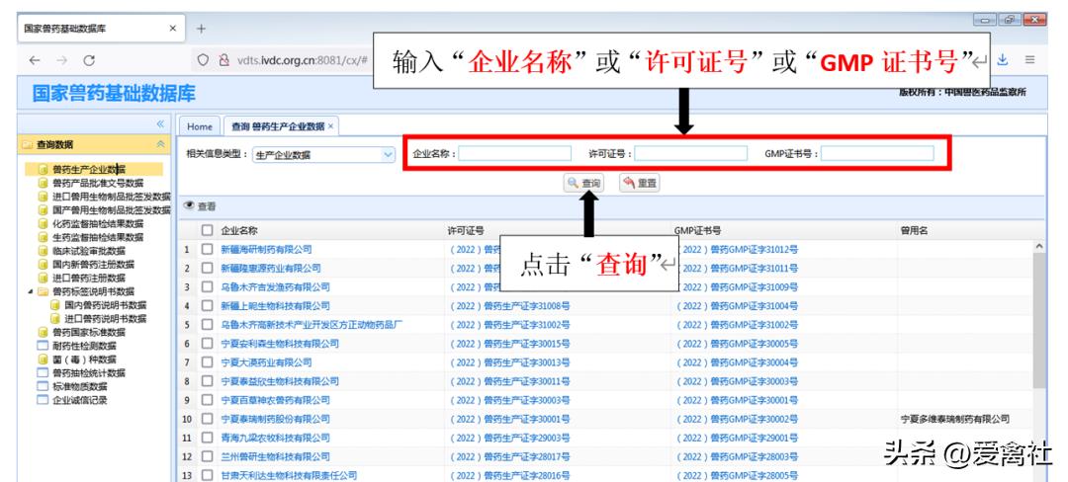This screenshot has width=1068, height=482.
Task: Click the vertical scrollbar thumb of the table
Action: click(1038, 319)
